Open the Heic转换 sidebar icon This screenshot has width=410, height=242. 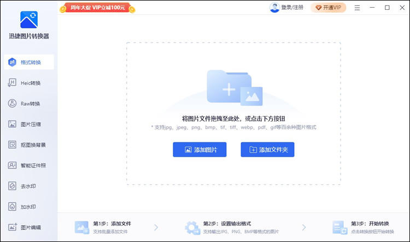[12, 83]
